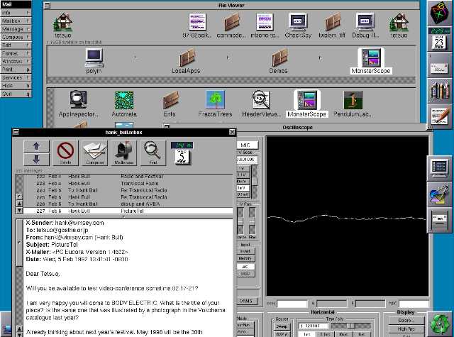Image resolution: width=454 pixels, height=337 pixels.
Task: Select the GND input coupling option
Action: [x=246, y=273]
